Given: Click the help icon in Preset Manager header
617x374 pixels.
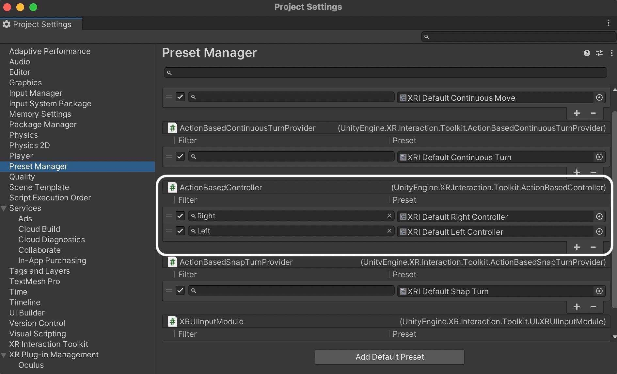Looking at the screenshot, I should point(587,53).
